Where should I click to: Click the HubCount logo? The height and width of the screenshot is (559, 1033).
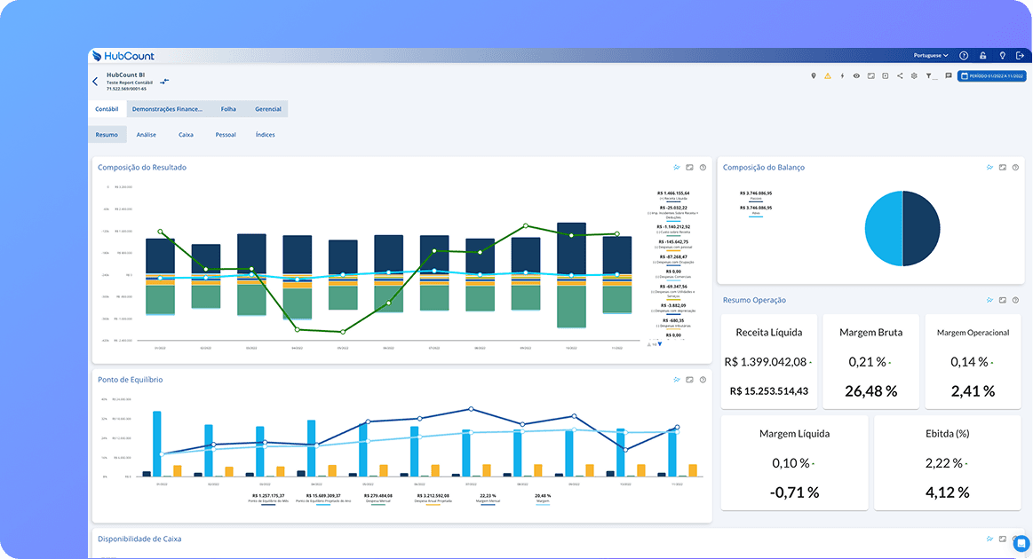123,56
